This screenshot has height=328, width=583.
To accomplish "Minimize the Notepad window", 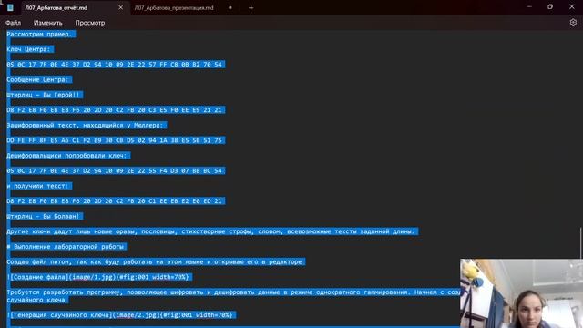I will 529,6.
